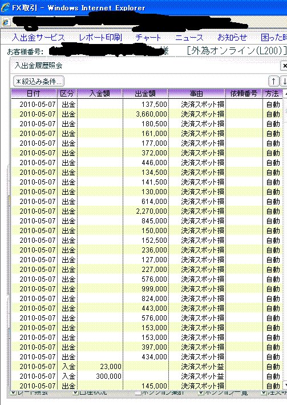Open the お知らせ menu
This screenshot has height=405, width=287.
pos(232,38)
